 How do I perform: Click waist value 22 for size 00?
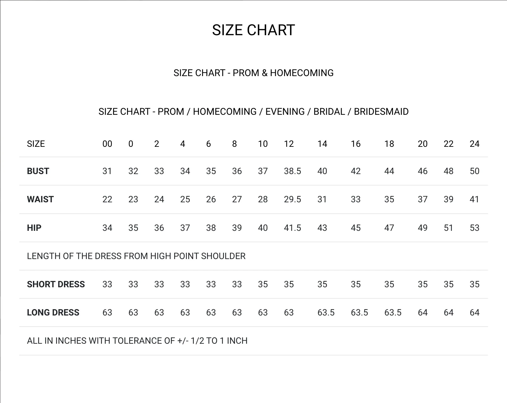pos(107,199)
